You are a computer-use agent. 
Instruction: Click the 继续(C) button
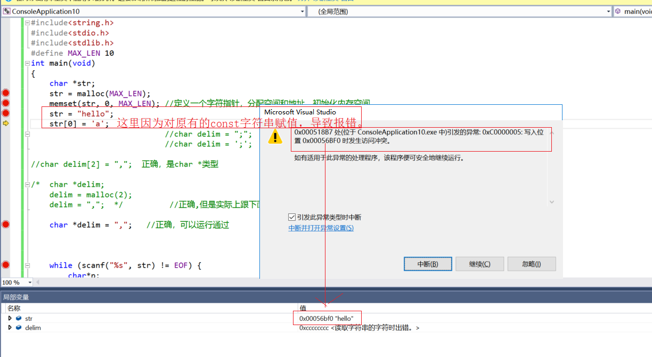(x=479, y=263)
